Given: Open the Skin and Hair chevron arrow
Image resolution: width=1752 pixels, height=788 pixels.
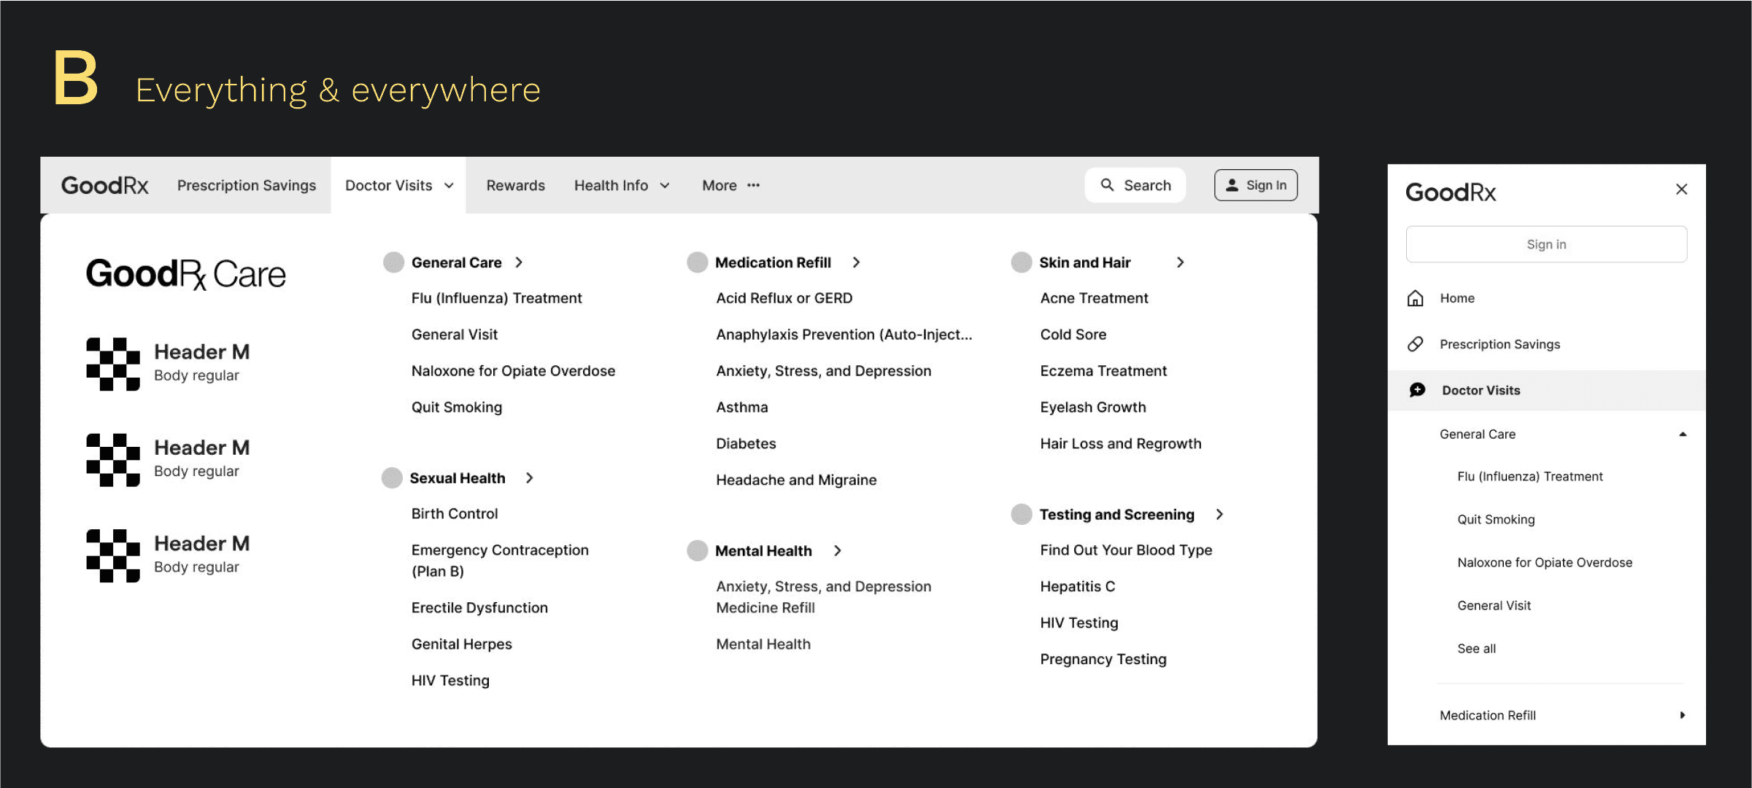Looking at the screenshot, I should tap(1181, 262).
